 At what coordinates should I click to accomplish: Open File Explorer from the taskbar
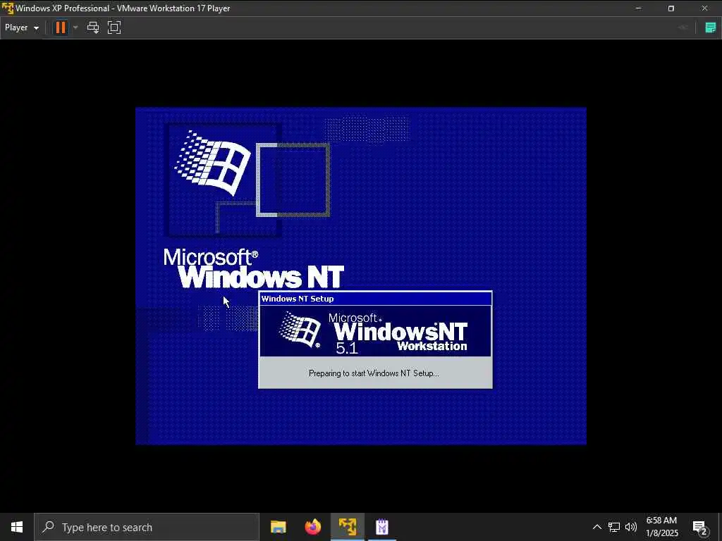pyautogui.click(x=278, y=527)
